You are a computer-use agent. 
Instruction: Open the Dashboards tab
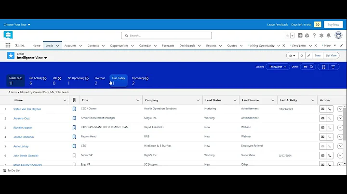click(187, 46)
